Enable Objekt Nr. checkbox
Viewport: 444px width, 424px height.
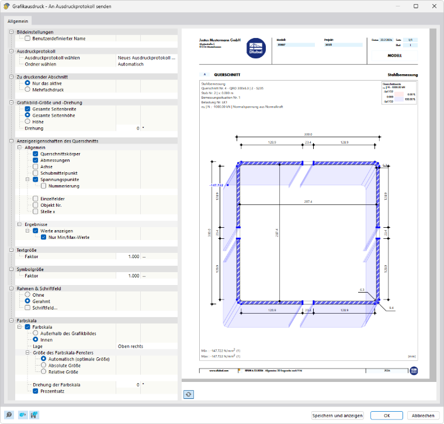click(x=36, y=205)
